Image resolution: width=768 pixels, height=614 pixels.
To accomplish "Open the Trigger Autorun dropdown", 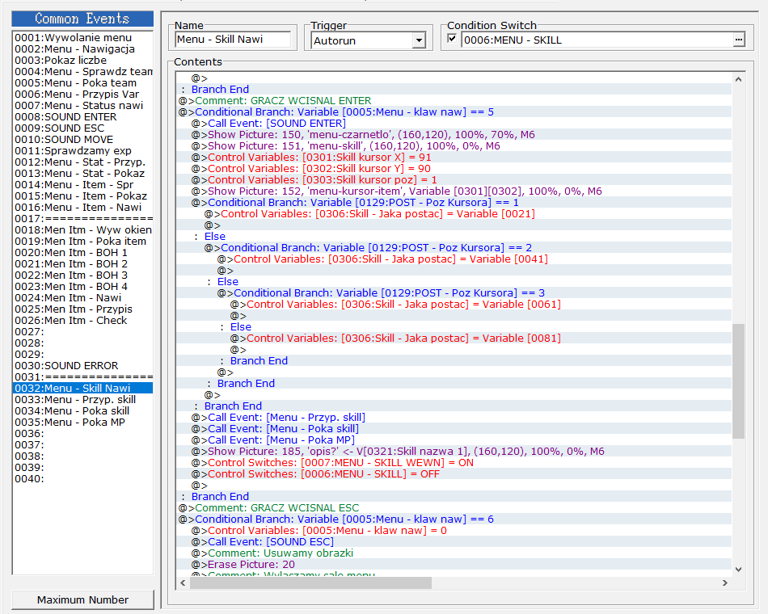I will pos(419,40).
